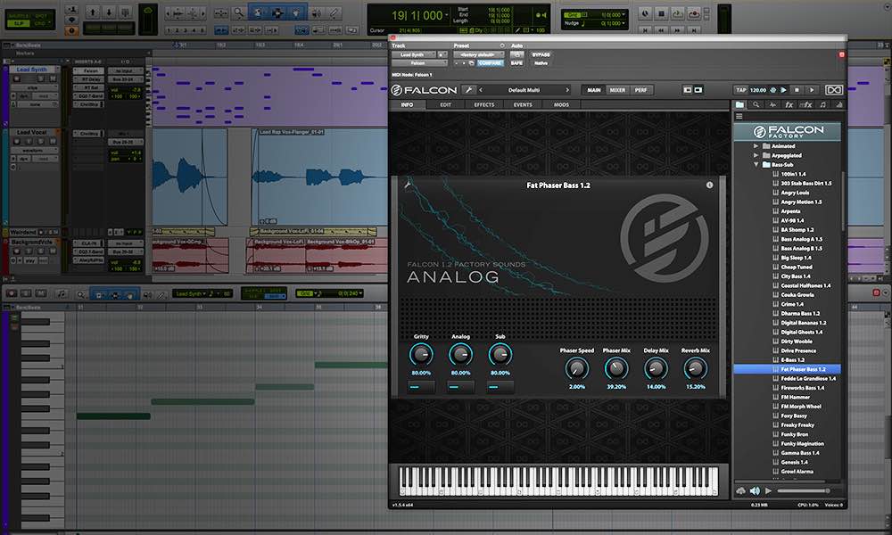Adjust the Gritty knob
The image size is (892, 535).
click(421, 355)
